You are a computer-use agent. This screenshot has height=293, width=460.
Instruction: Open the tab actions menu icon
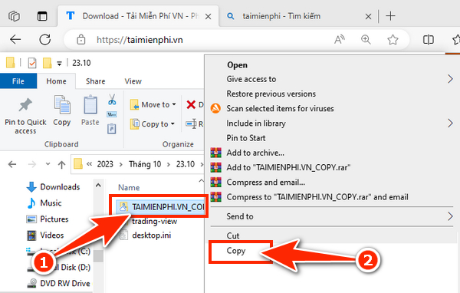pyautogui.click(x=42, y=16)
